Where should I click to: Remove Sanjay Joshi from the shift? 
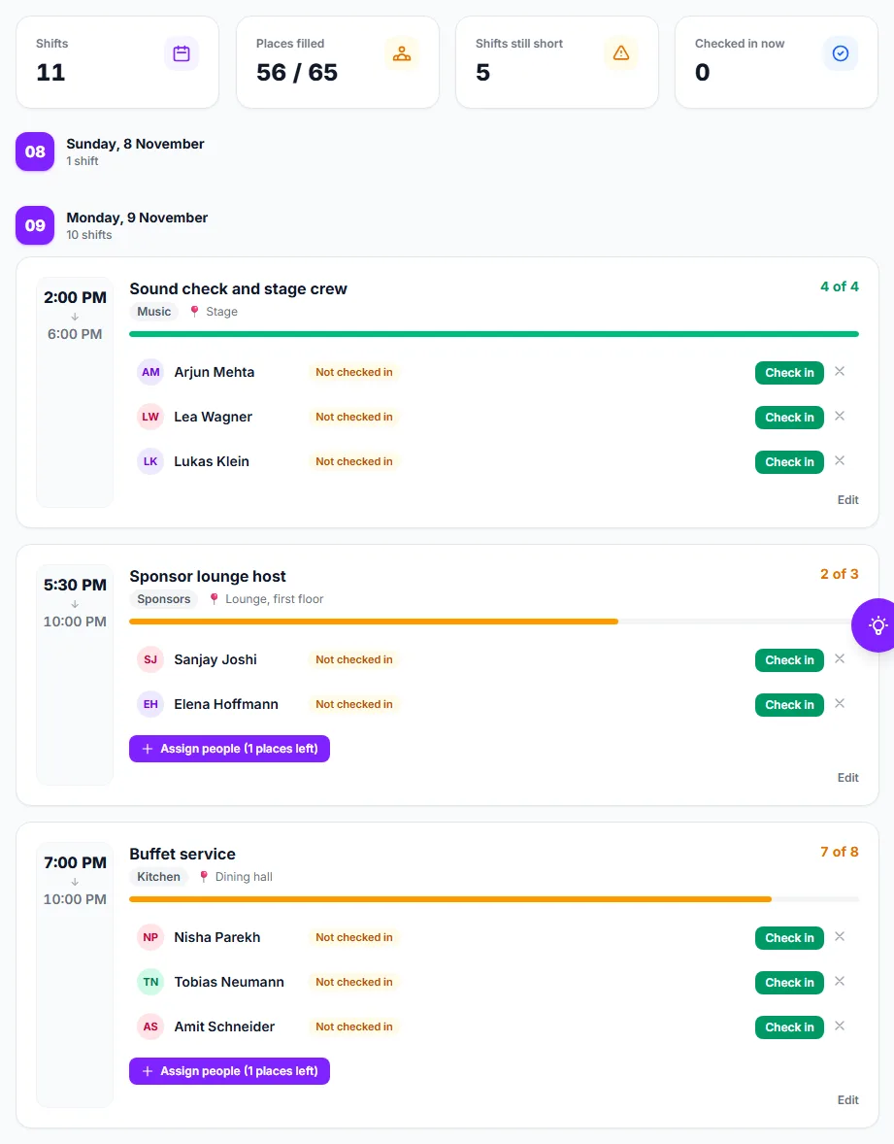[x=840, y=658]
